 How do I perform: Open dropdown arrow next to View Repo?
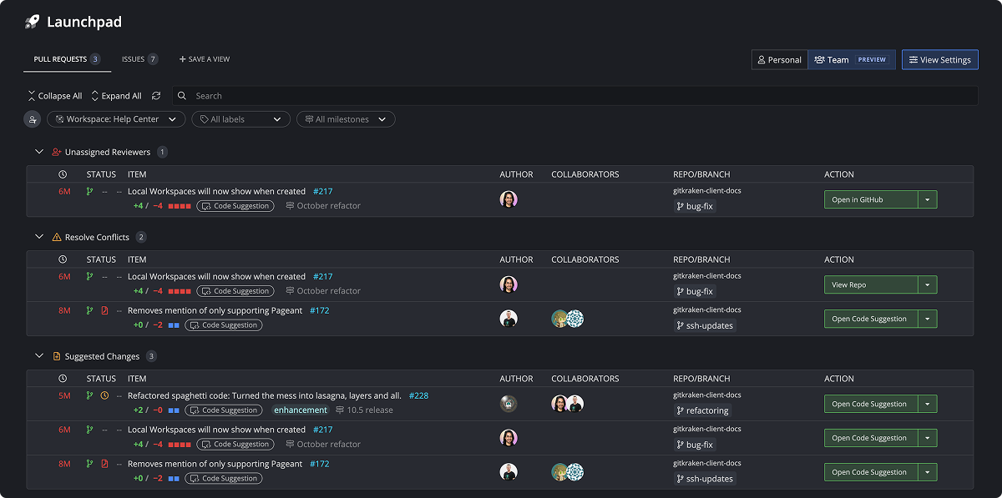coord(928,284)
